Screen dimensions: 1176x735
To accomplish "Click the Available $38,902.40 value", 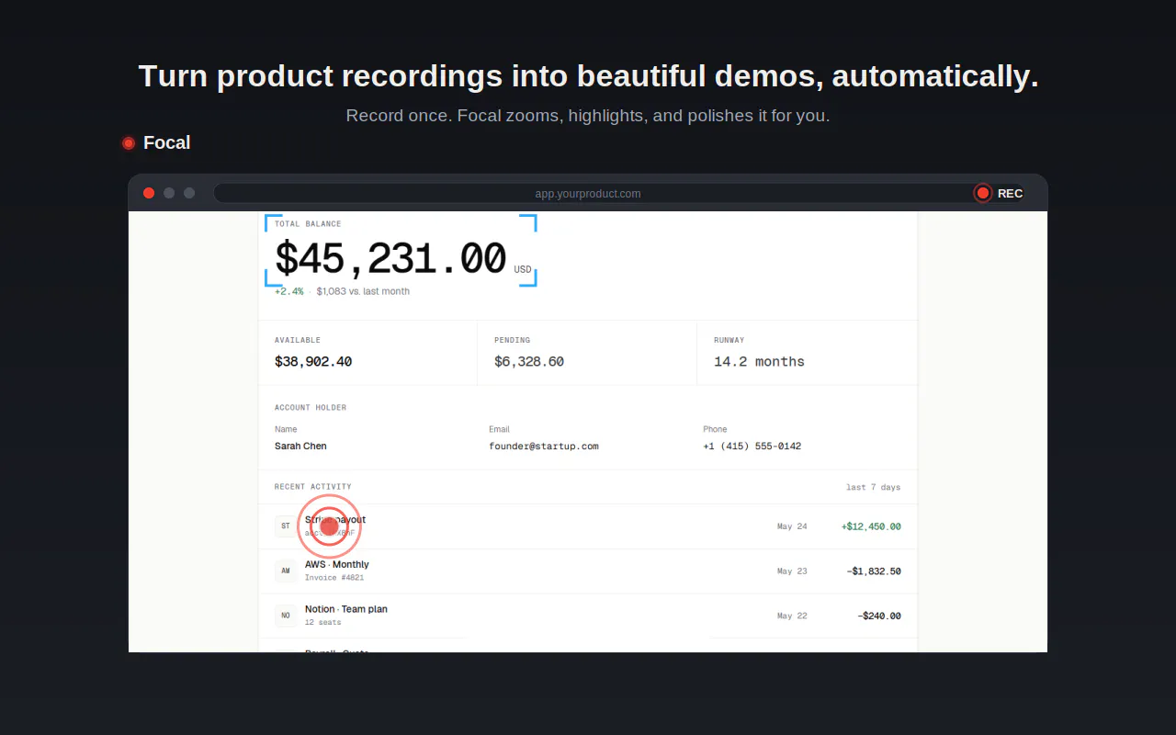I will tap(313, 362).
